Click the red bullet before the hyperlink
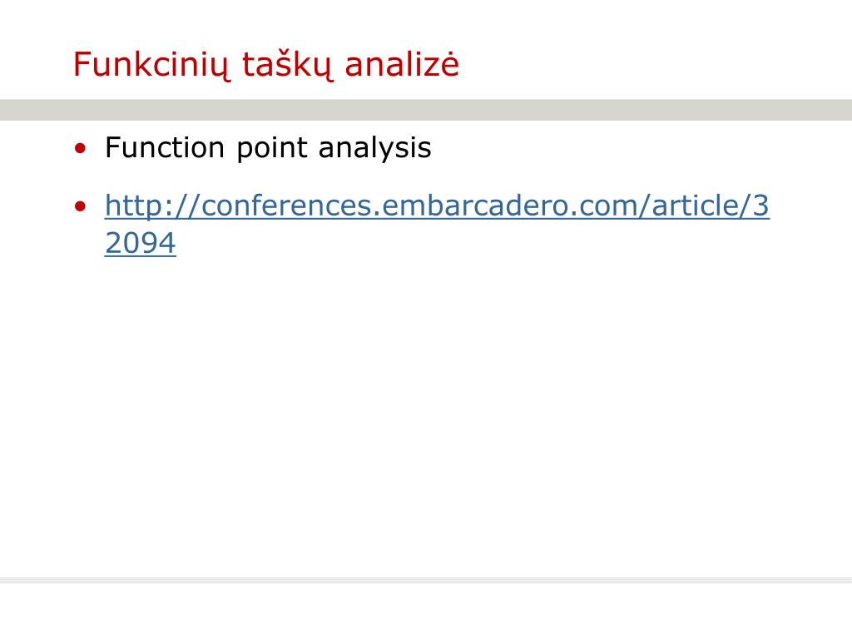852x639 pixels. tap(81, 206)
